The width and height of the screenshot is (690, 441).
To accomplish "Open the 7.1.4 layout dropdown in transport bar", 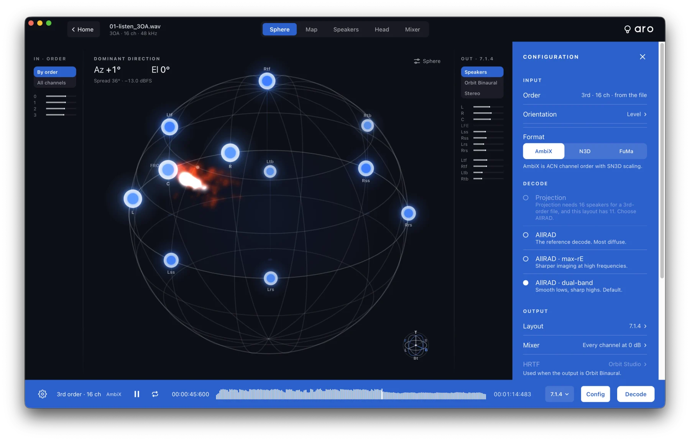I will tap(559, 394).
